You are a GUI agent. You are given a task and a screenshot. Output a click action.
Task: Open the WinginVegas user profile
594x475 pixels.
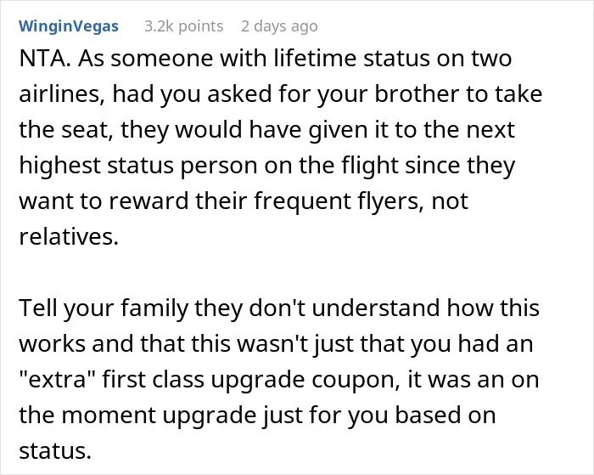click(69, 26)
